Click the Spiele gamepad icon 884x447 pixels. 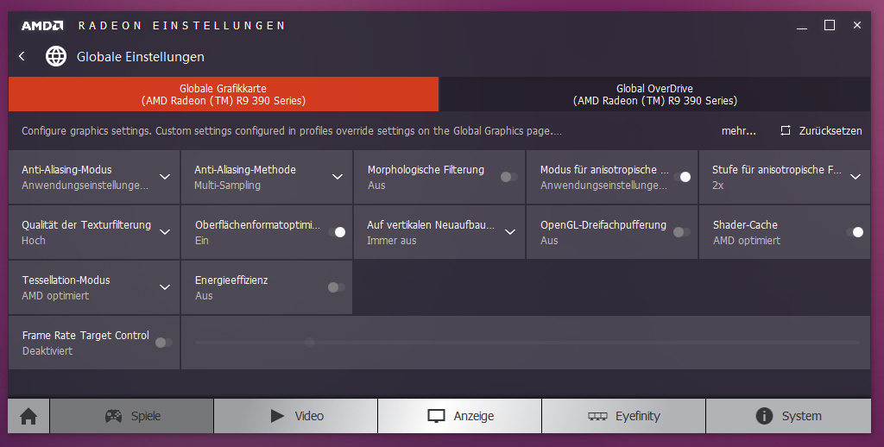113,416
